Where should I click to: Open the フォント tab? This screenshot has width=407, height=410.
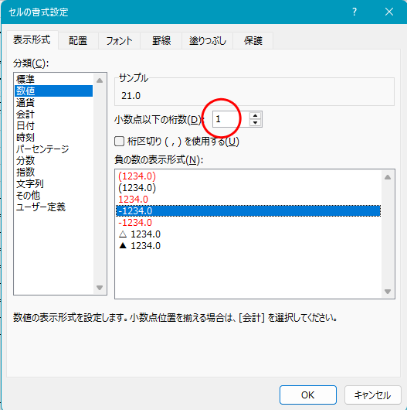click(119, 40)
